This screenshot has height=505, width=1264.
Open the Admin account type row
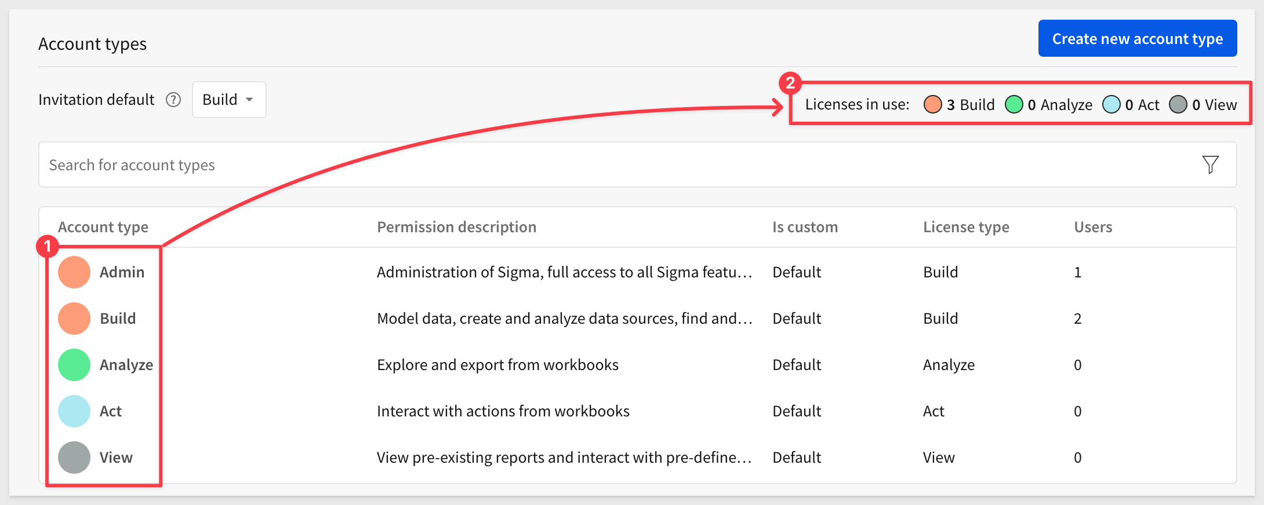638,272
